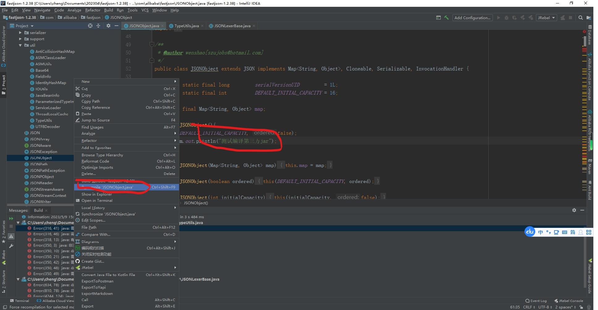
Task: Open the Ant Build tool window
Action: [x=590, y=190]
